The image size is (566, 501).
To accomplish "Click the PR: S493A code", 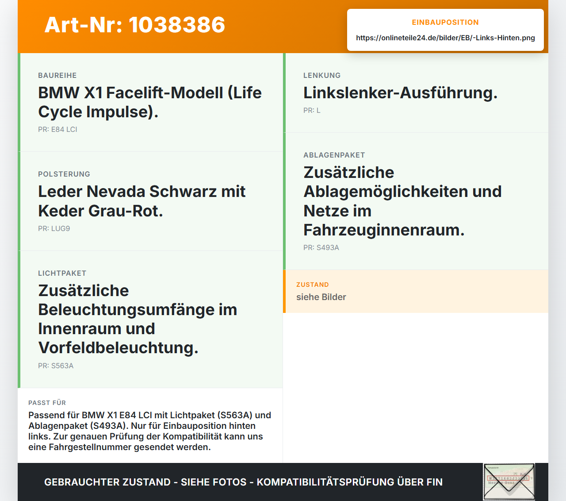I will (321, 247).
